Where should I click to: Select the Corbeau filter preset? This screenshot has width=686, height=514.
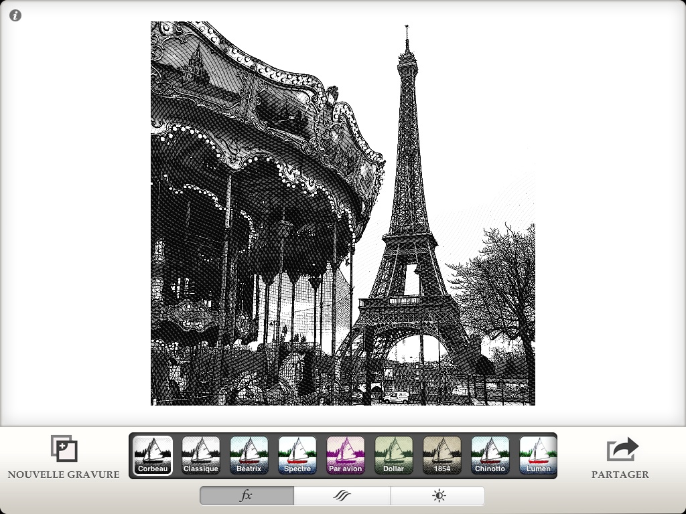[x=153, y=455]
